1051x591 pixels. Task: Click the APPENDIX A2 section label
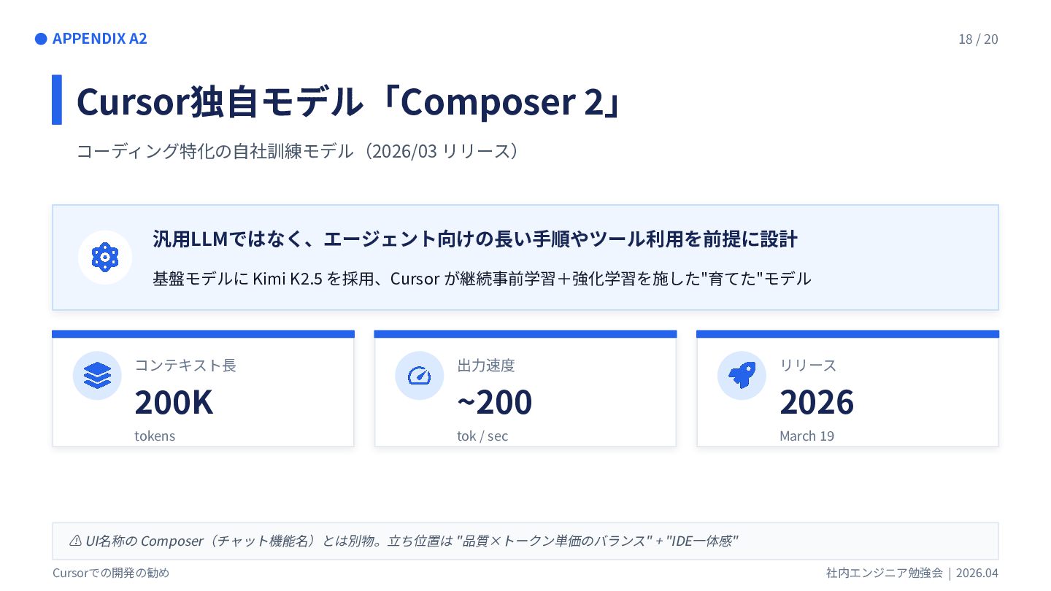99,39
